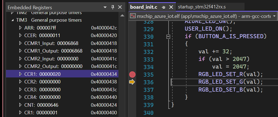Close the Embedded Registers panel

click(x=120, y=7)
